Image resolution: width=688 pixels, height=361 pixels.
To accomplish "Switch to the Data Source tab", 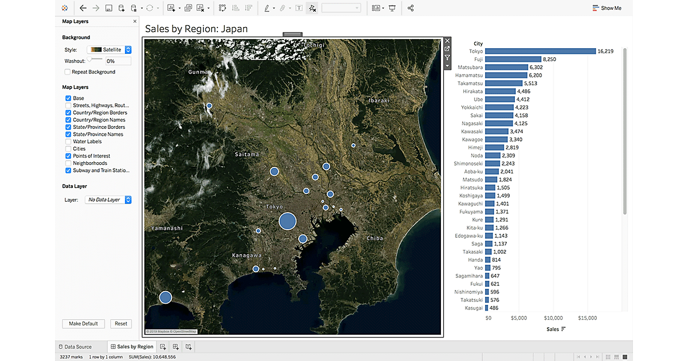I will 75,347.
